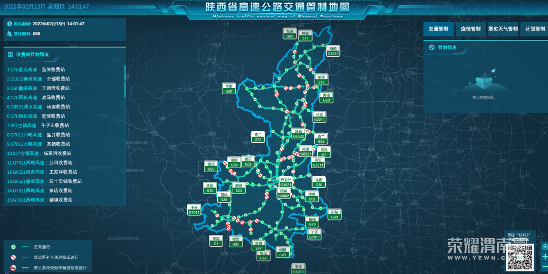
Task: Switch to the 疫情管制 tab
Action: 470,29
